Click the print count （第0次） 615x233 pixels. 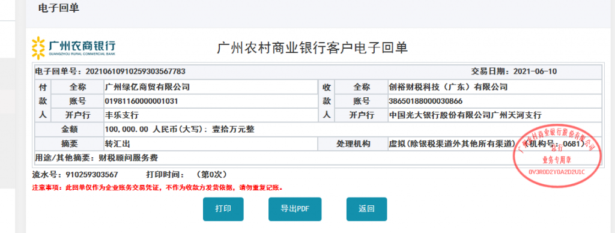tap(211, 174)
